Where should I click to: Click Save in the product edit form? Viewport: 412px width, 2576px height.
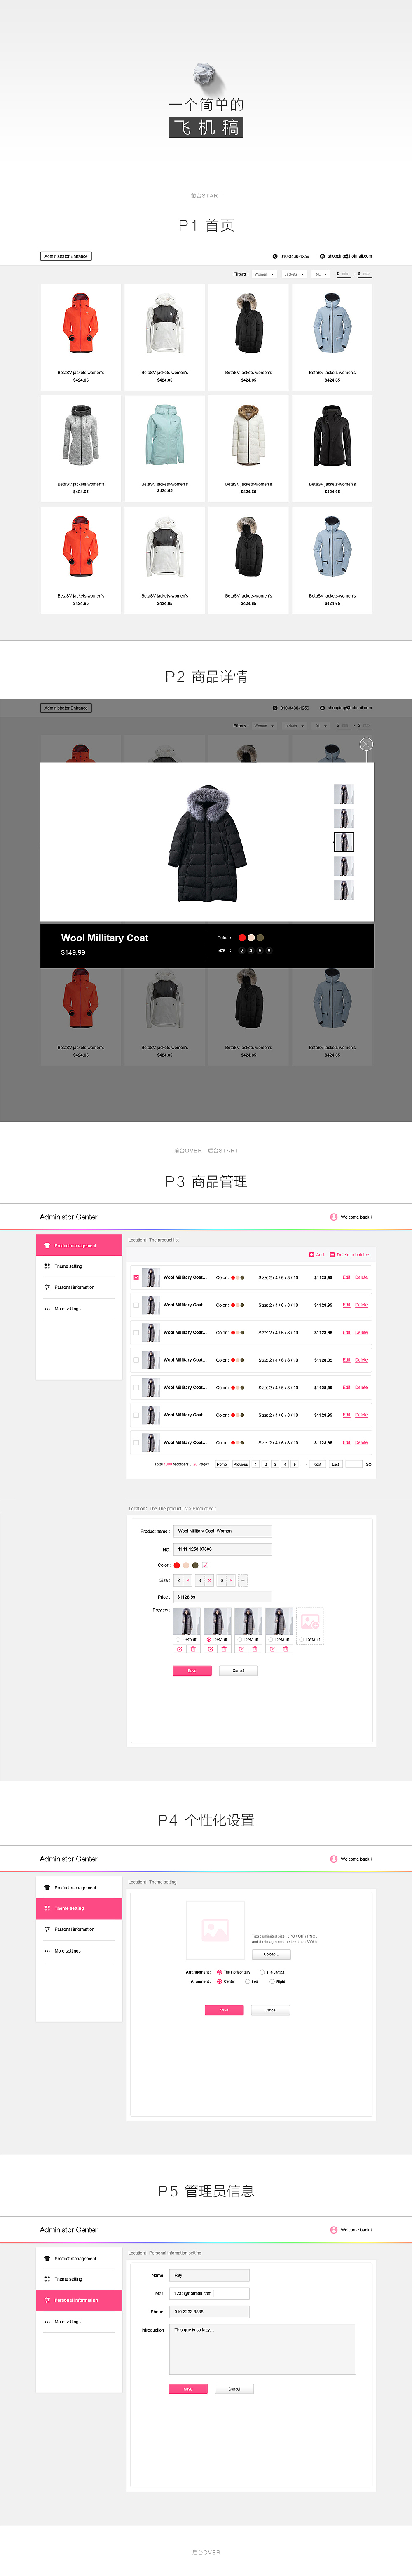192,1671
